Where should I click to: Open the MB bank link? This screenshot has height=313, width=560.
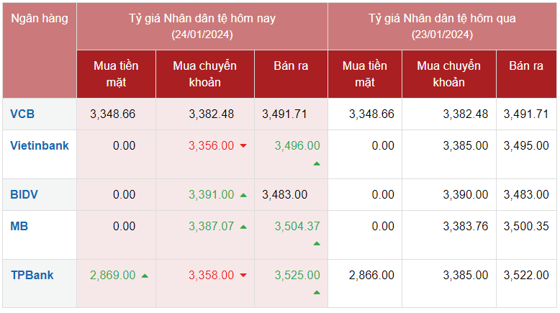click(19, 226)
